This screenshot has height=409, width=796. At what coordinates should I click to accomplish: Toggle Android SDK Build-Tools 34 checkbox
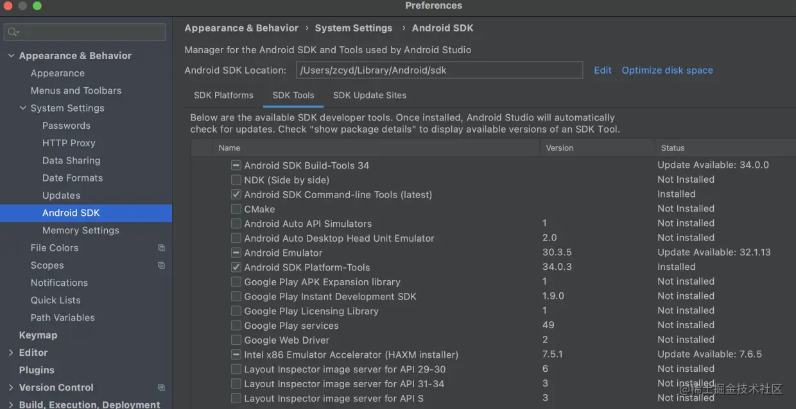(236, 165)
